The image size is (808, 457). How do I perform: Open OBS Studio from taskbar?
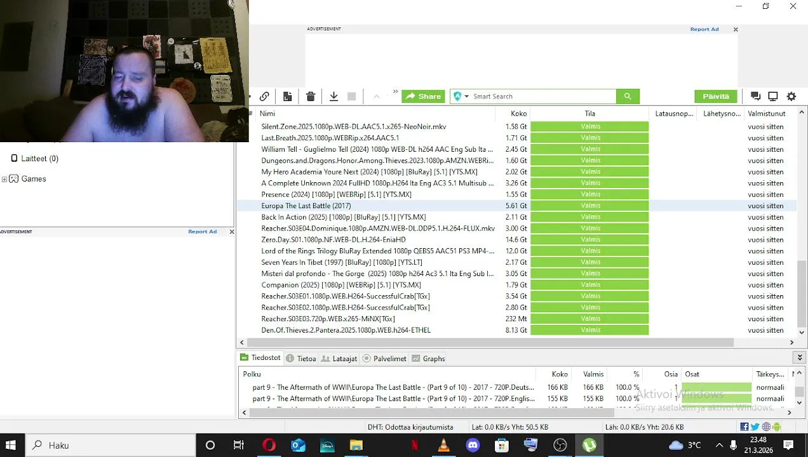coord(560,445)
